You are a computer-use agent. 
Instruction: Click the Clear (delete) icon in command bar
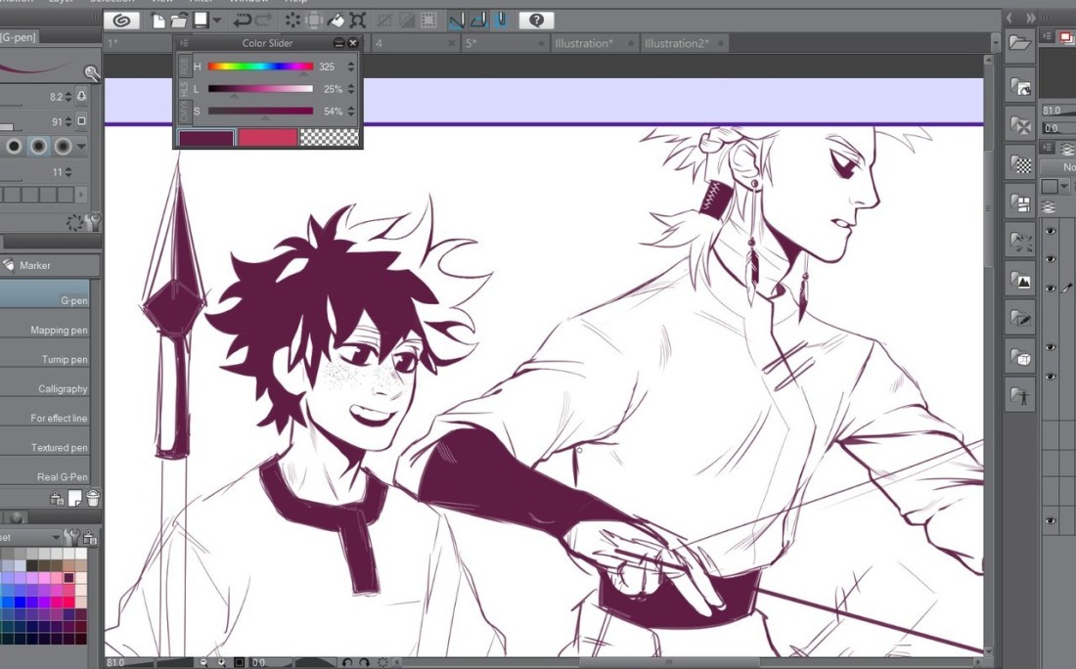pos(293,21)
